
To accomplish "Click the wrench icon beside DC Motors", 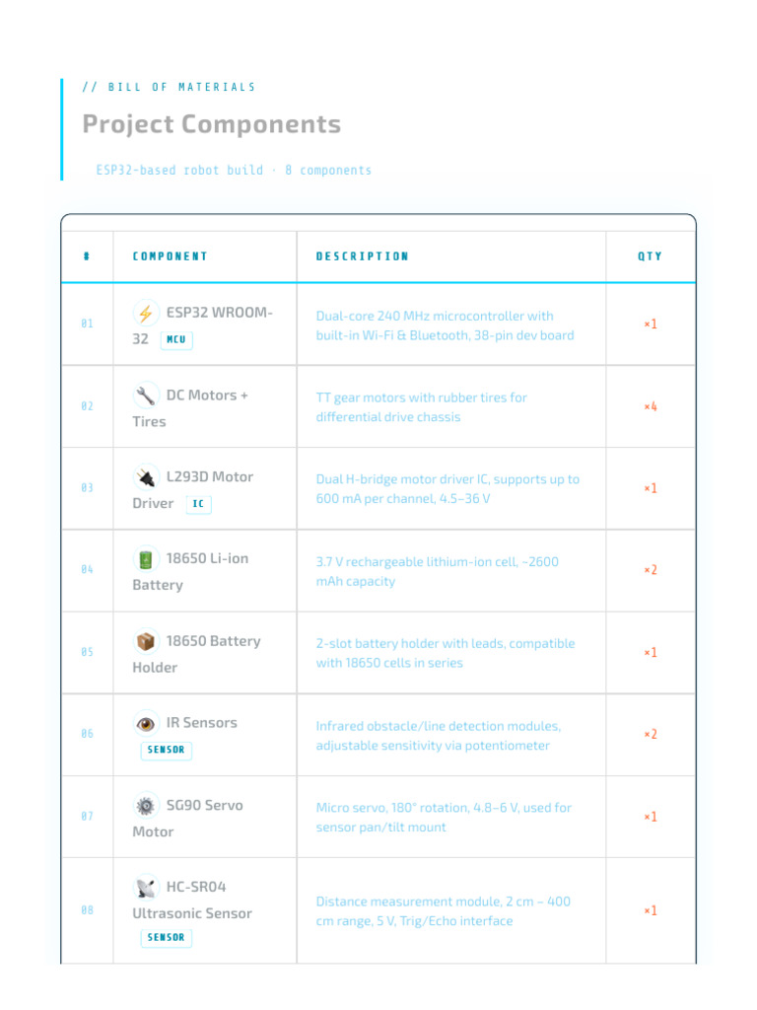I will [x=146, y=396].
